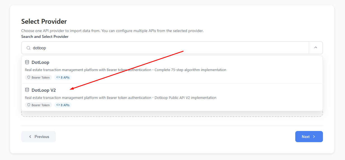This screenshot has height=160, width=345.
Task: Click the code brackets icon in DotLoop's APIs badge
Action: (x=58, y=77)
